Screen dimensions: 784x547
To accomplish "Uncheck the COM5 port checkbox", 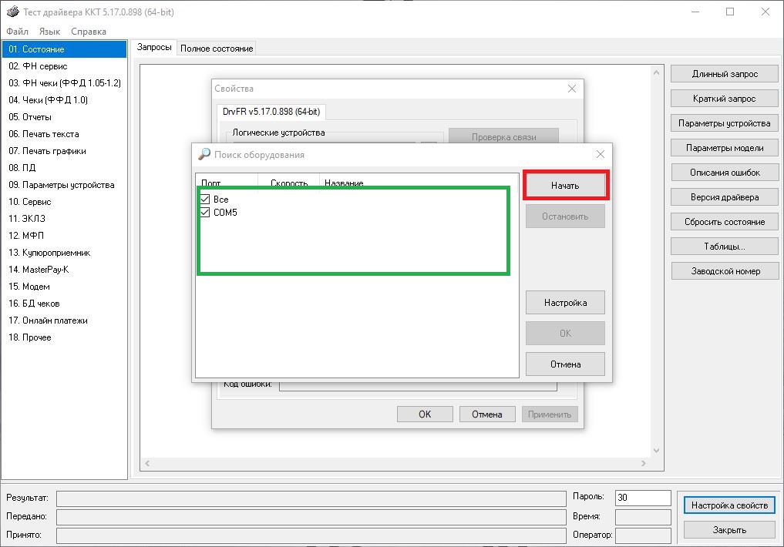I will [x=205, y=213].
